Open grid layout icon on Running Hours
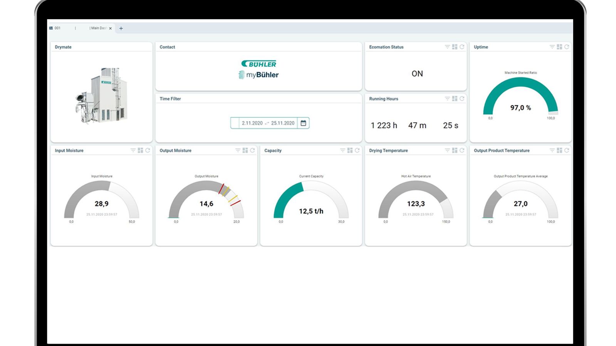616x346 pixels. 455,99
